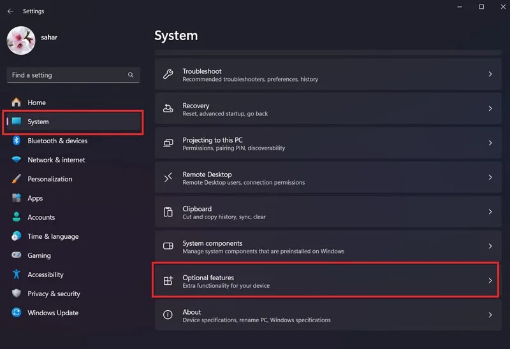Click the sahar profile picture
Screen dimensions: 510x349
(x=21, y=41)
